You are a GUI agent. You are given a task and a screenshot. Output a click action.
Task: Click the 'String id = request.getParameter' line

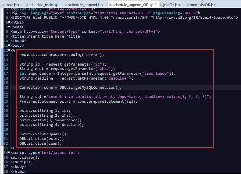(x=63, y=64)
